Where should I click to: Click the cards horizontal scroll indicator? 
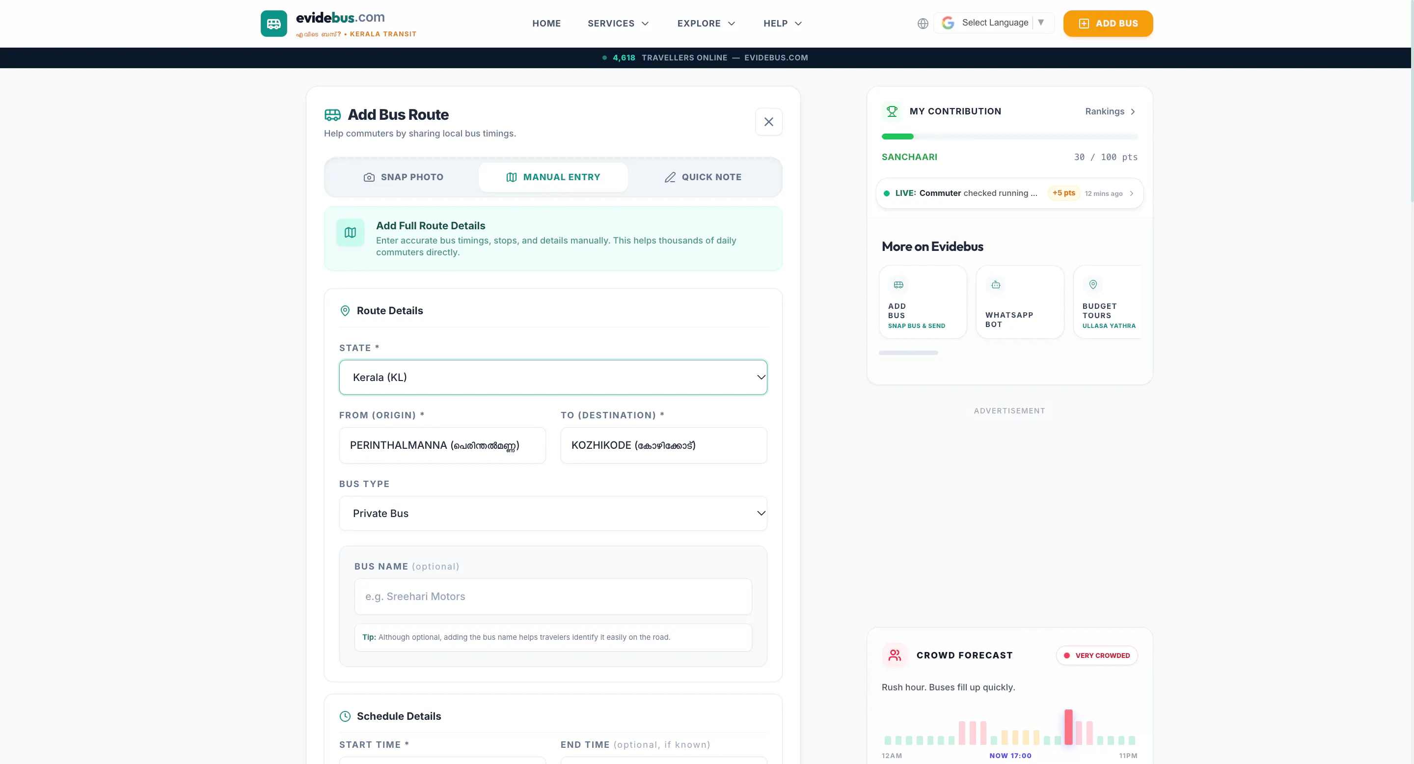coord(908,353)
